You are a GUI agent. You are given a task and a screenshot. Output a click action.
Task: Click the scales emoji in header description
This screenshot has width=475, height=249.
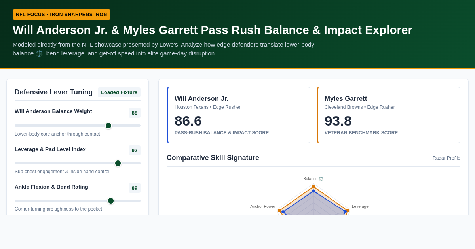pyautogui.click(x=39, y=53)
